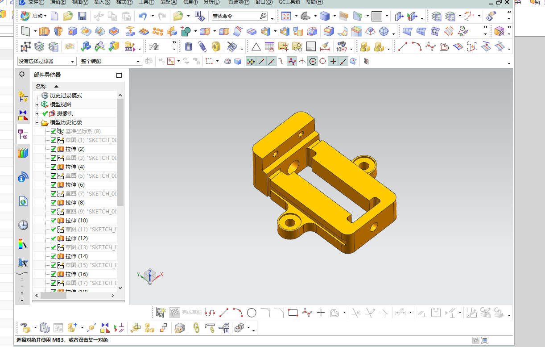Open the 分析(L) menu

(x=211, y=2)
